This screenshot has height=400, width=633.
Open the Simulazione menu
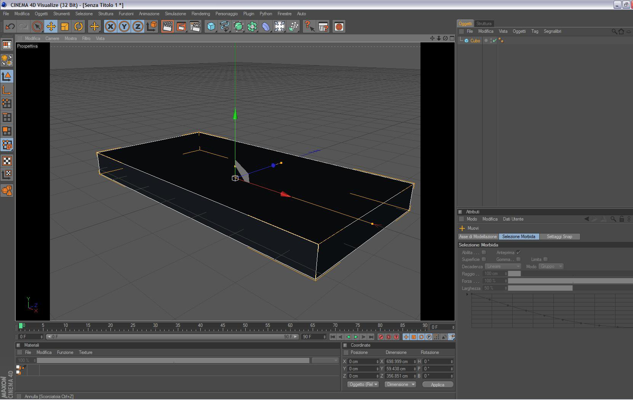tap(175, 14)
